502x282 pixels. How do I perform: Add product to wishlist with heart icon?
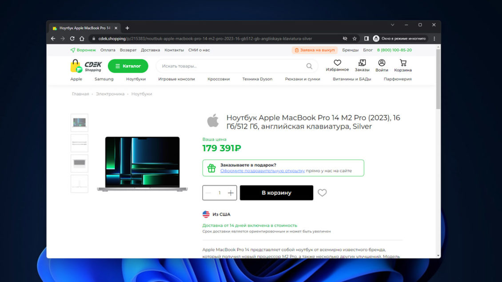click(x=322, y=193)
